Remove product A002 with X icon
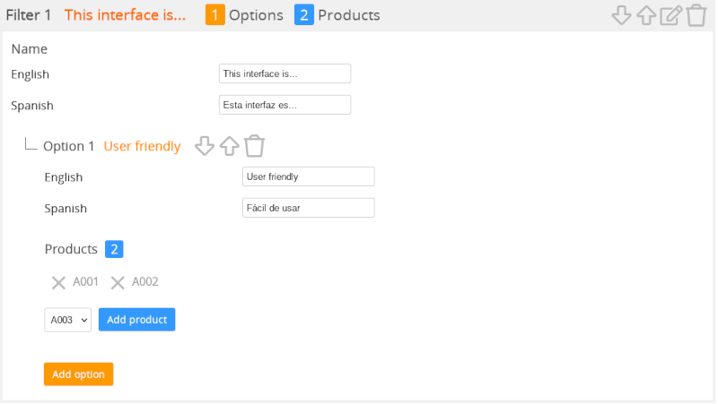This screenshot has height=404, width=718. click(118, 283)
